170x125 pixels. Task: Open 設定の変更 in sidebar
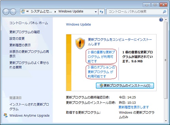(17, 39)
